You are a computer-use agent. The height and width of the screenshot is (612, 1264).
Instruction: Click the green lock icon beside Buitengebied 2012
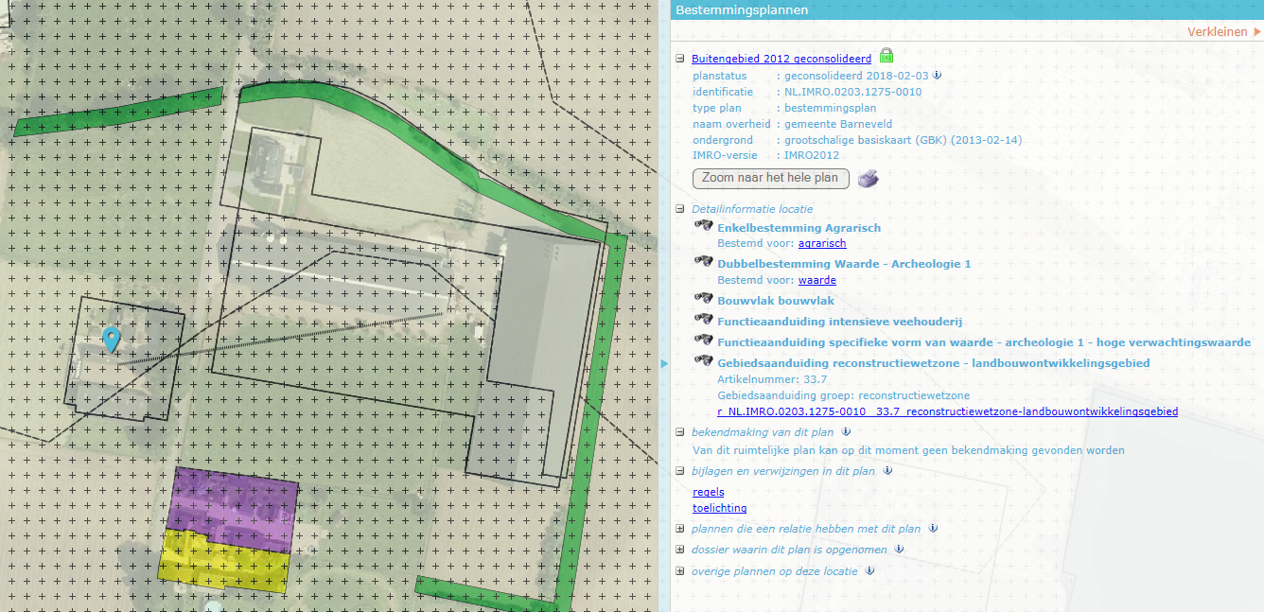tap(887, 56)
